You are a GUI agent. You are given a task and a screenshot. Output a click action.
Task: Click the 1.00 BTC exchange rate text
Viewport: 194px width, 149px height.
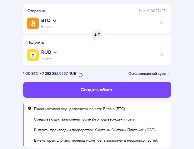click(x=50, y=74)
